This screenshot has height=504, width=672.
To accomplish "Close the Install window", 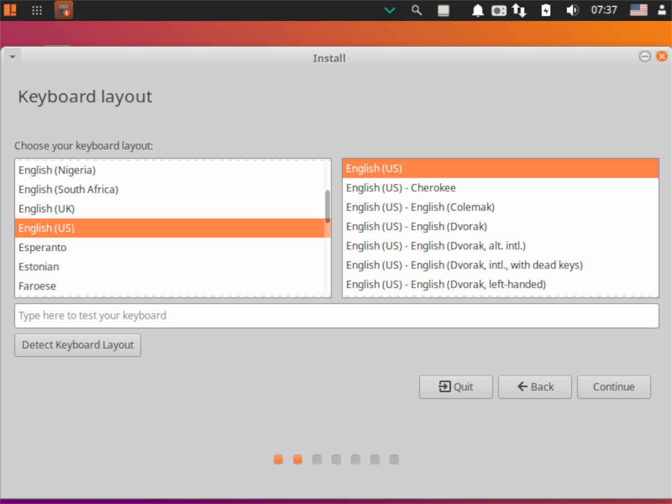I will [661, 57].
